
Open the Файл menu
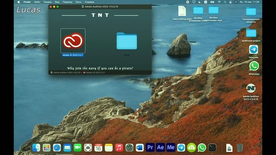pos(37,2)
